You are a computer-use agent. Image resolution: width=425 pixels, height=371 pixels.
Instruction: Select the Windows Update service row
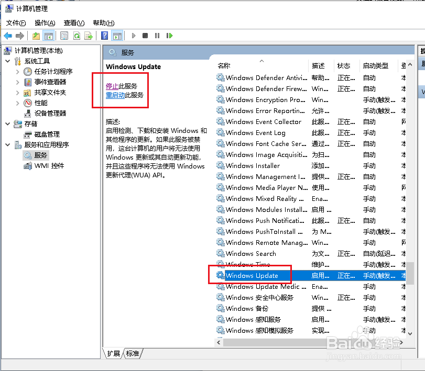[311, 276]
